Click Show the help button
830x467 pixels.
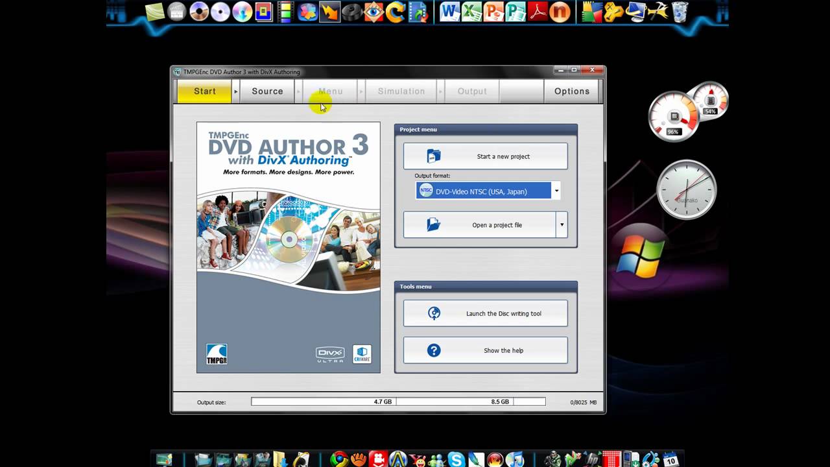pos(485,350)
